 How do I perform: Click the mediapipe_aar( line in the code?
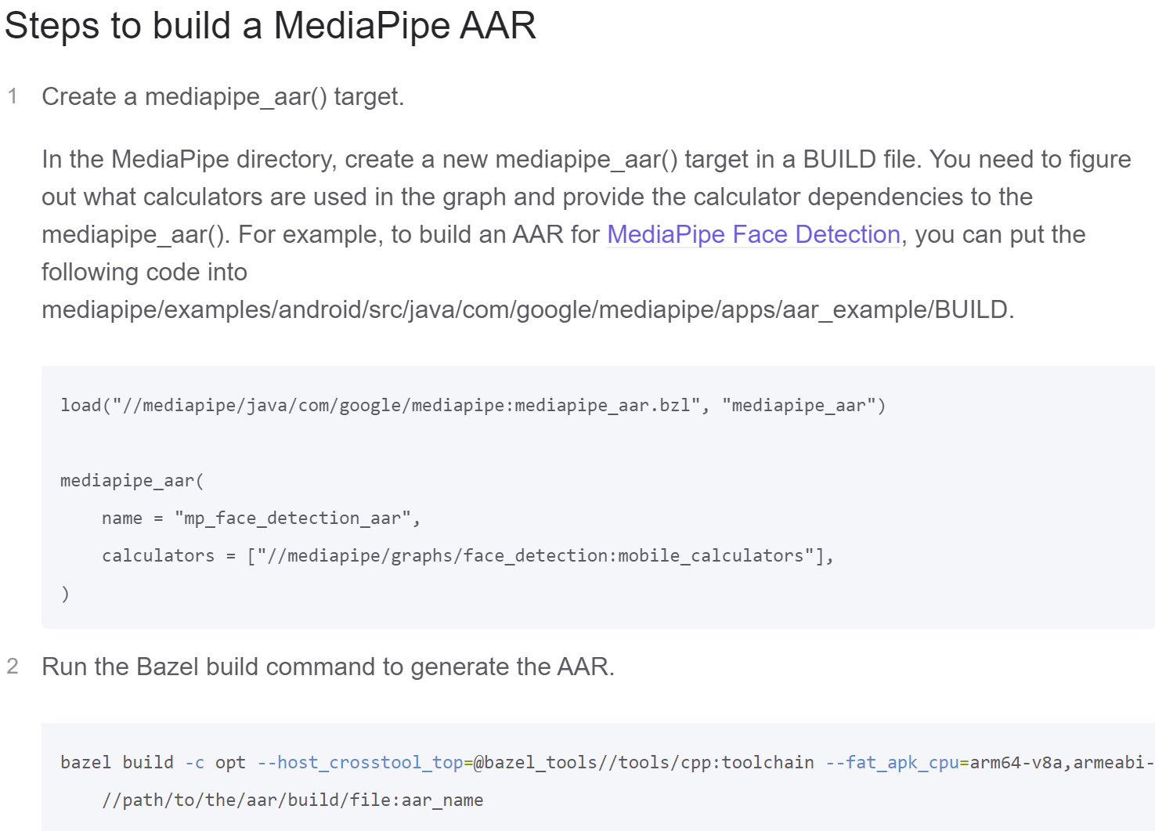coord(132,480)
